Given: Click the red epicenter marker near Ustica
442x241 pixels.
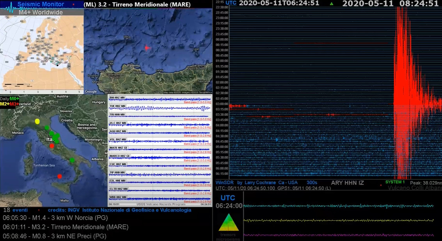Looking at the screenshot, I should point(147,48).
